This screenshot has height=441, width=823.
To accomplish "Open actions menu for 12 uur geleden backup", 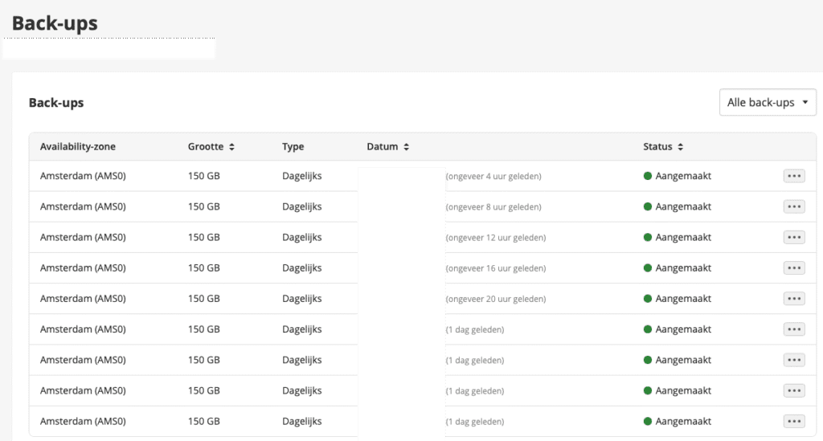I will coord(794,237).
